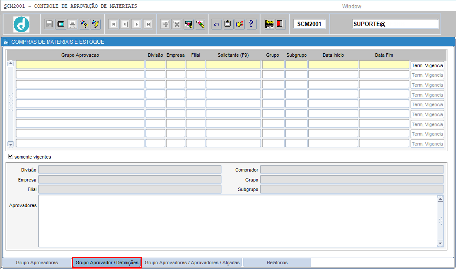This screenshot has width=456, height=269.
Task: Click first row Subgrupo cell
Action: point(296,65)
